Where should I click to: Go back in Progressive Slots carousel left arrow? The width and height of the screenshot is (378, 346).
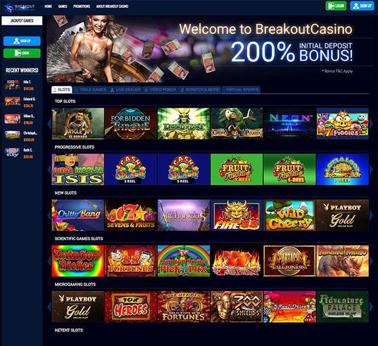(49, 169)
